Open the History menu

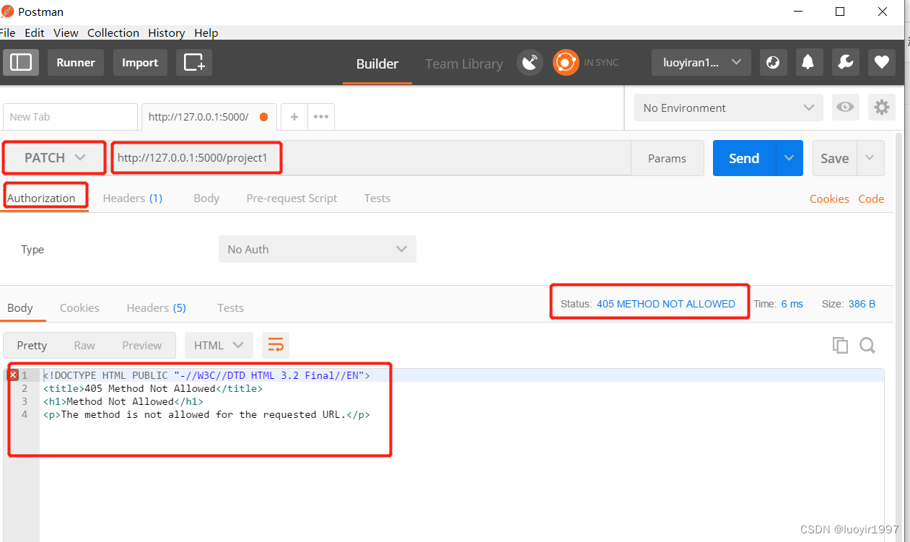167,32
